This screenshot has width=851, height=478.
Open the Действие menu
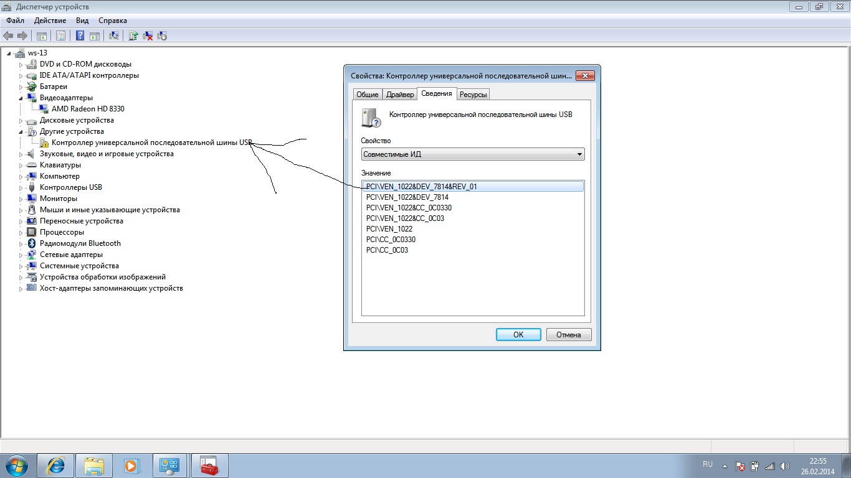pos(50,21)
